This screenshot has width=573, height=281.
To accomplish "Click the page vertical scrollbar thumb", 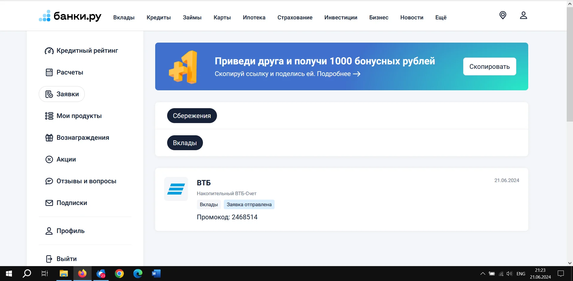I will pyautogui.click(x=569, y=64).
